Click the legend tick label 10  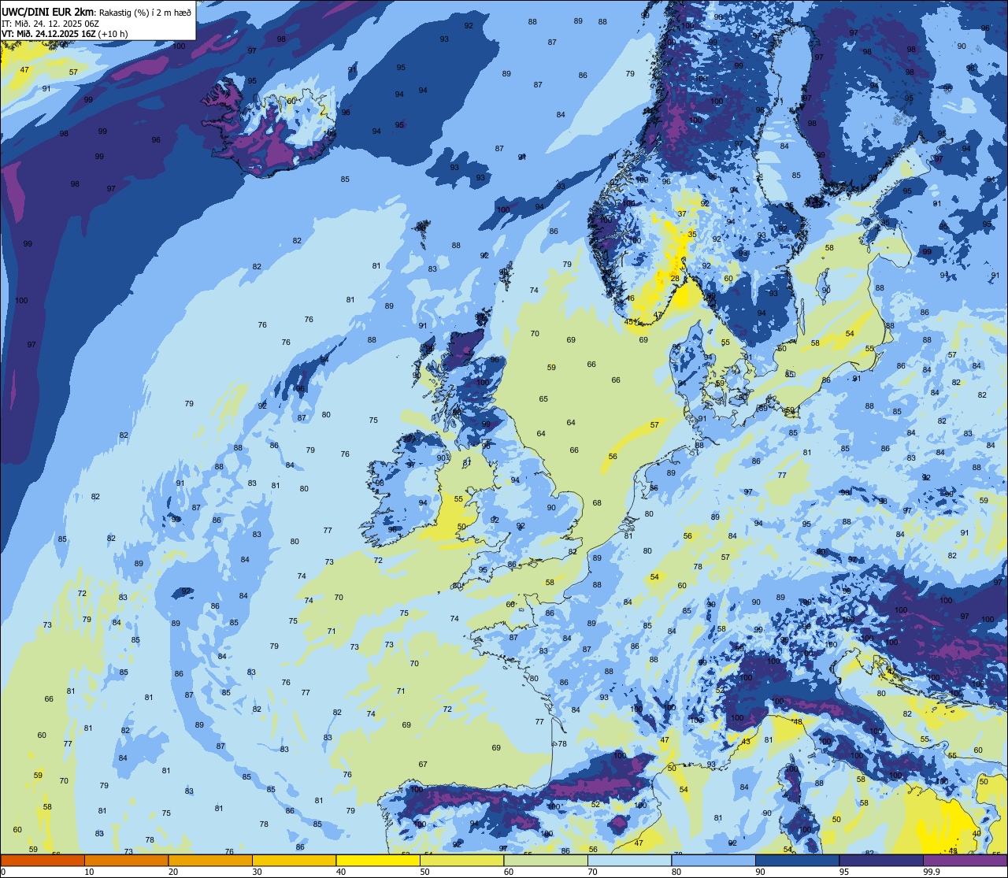(89, 872)
